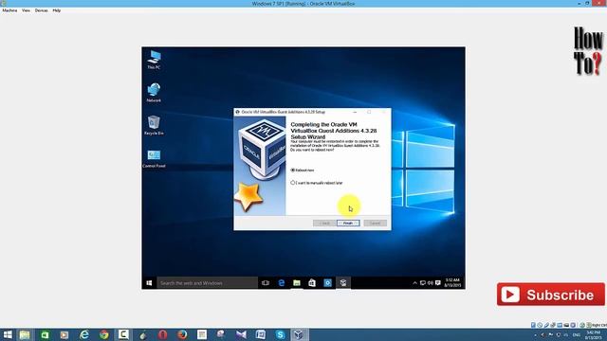Screen dimensions: 607x341
Task: Click VirtualBox mouse integration status icon
Action: (x=582, y=325)
